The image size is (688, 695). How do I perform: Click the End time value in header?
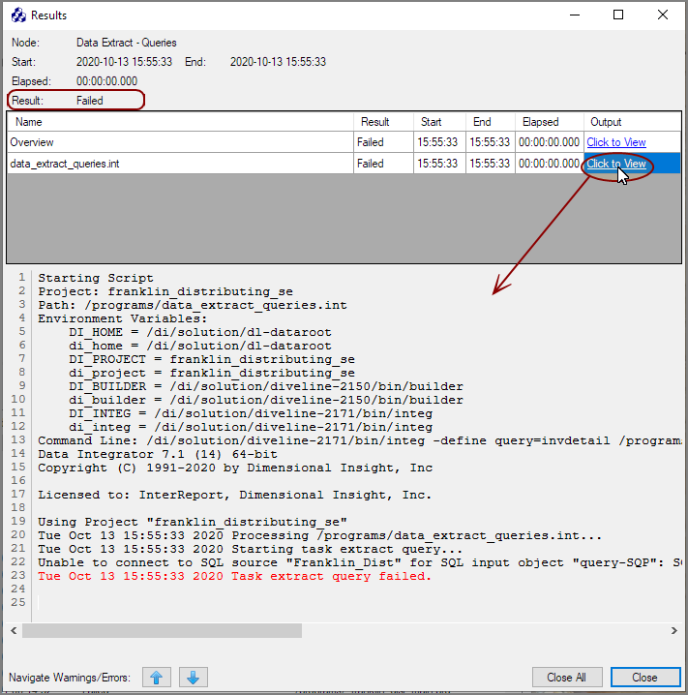point(278,62)
